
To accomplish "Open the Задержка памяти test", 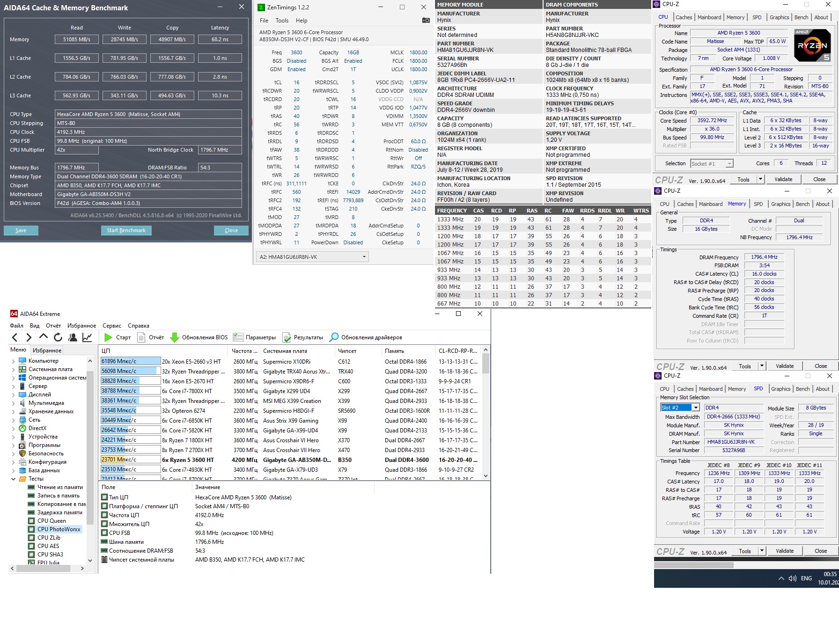I will pyautogui.click(x=55, y=512).
